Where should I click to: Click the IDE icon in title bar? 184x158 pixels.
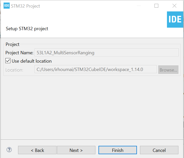6,6
